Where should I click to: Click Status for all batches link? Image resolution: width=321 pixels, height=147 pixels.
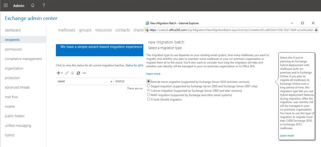coord(134,65)
